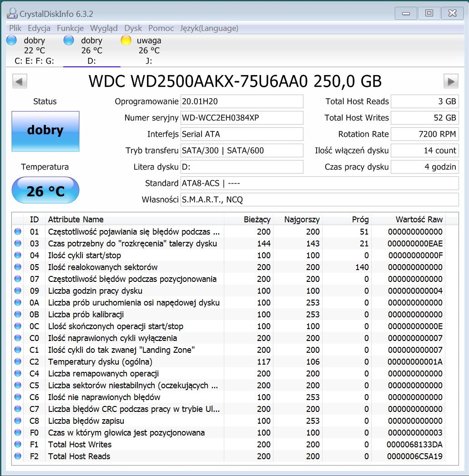469x476 pixels.
Task: Click the serial number field WD-WCC2EH0384XP
Action: click(x=242, y=118)
